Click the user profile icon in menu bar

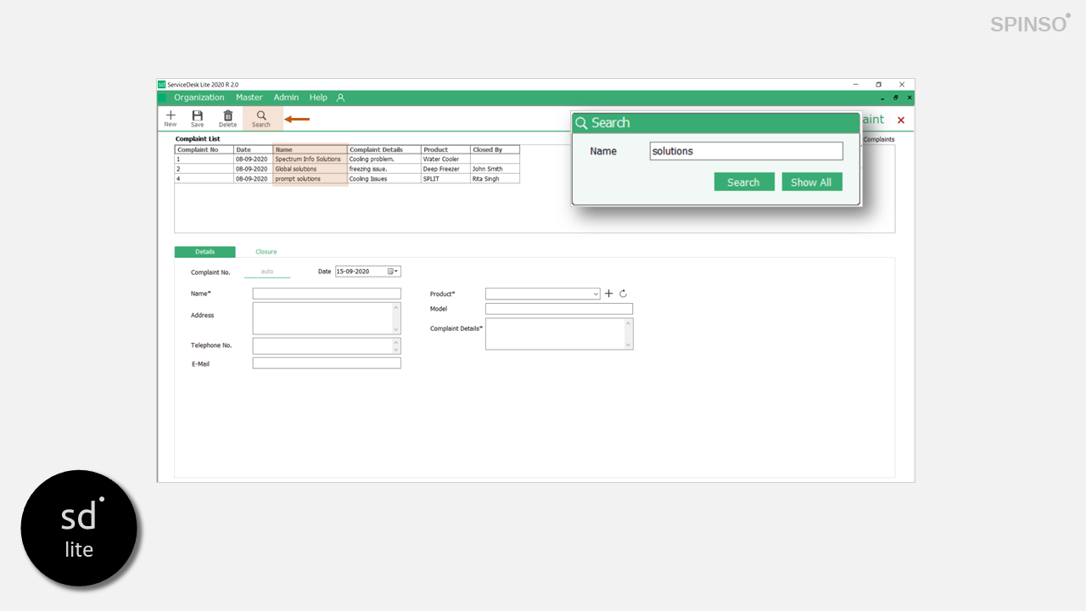340,98
